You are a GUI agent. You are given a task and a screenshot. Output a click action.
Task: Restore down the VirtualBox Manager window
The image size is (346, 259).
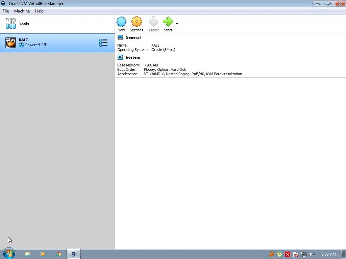tap(329, 3)
